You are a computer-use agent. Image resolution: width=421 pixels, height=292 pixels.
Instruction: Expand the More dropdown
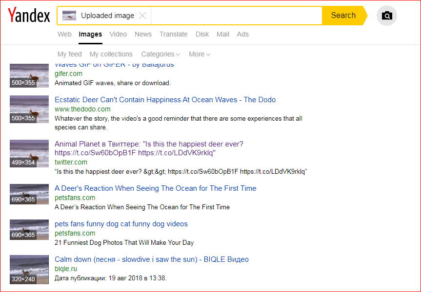(200, 54)
